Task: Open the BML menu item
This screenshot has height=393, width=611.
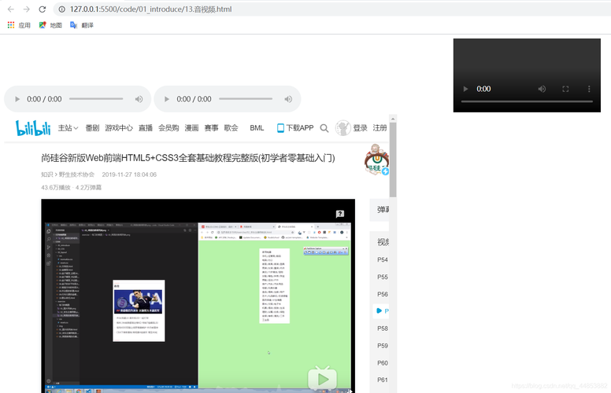Action: [x=257, y=128]
